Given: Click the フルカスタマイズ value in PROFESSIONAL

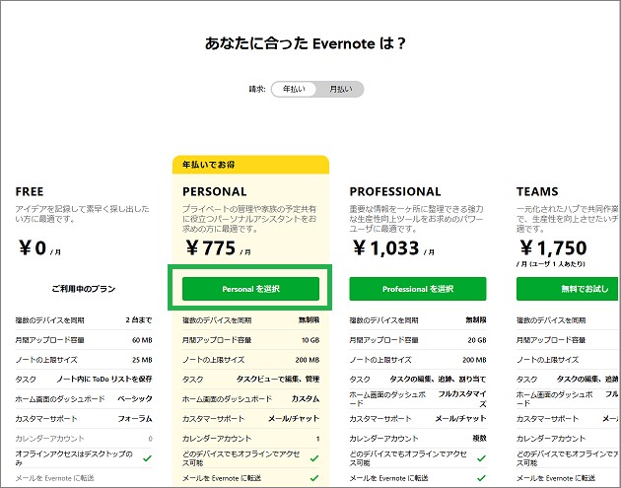Looking at the screenshot, I should [x=462, y=399].
